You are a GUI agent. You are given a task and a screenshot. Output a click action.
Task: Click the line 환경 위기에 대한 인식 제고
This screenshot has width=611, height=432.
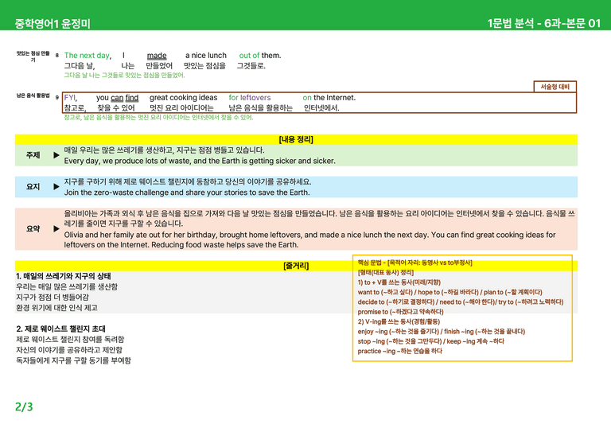[57, 308]
